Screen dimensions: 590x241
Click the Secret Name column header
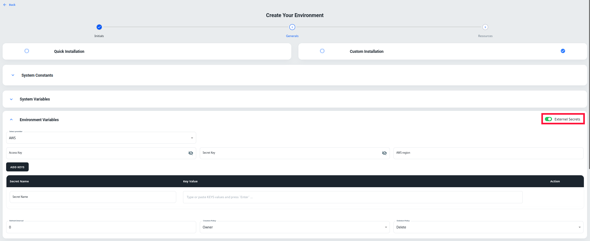pos(19,181)
